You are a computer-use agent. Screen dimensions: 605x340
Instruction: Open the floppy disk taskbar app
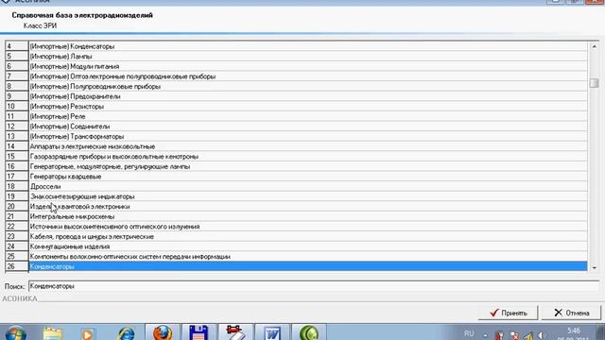pos(199,332)
